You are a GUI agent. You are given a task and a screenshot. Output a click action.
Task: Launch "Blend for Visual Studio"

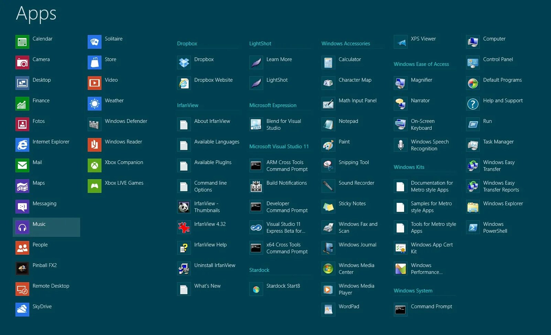click(x=284, y=125)
